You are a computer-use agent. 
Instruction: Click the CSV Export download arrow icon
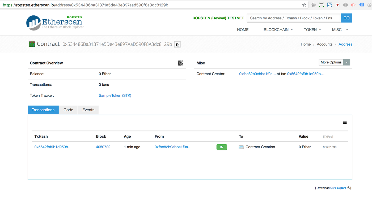click(x=348, y=188)
